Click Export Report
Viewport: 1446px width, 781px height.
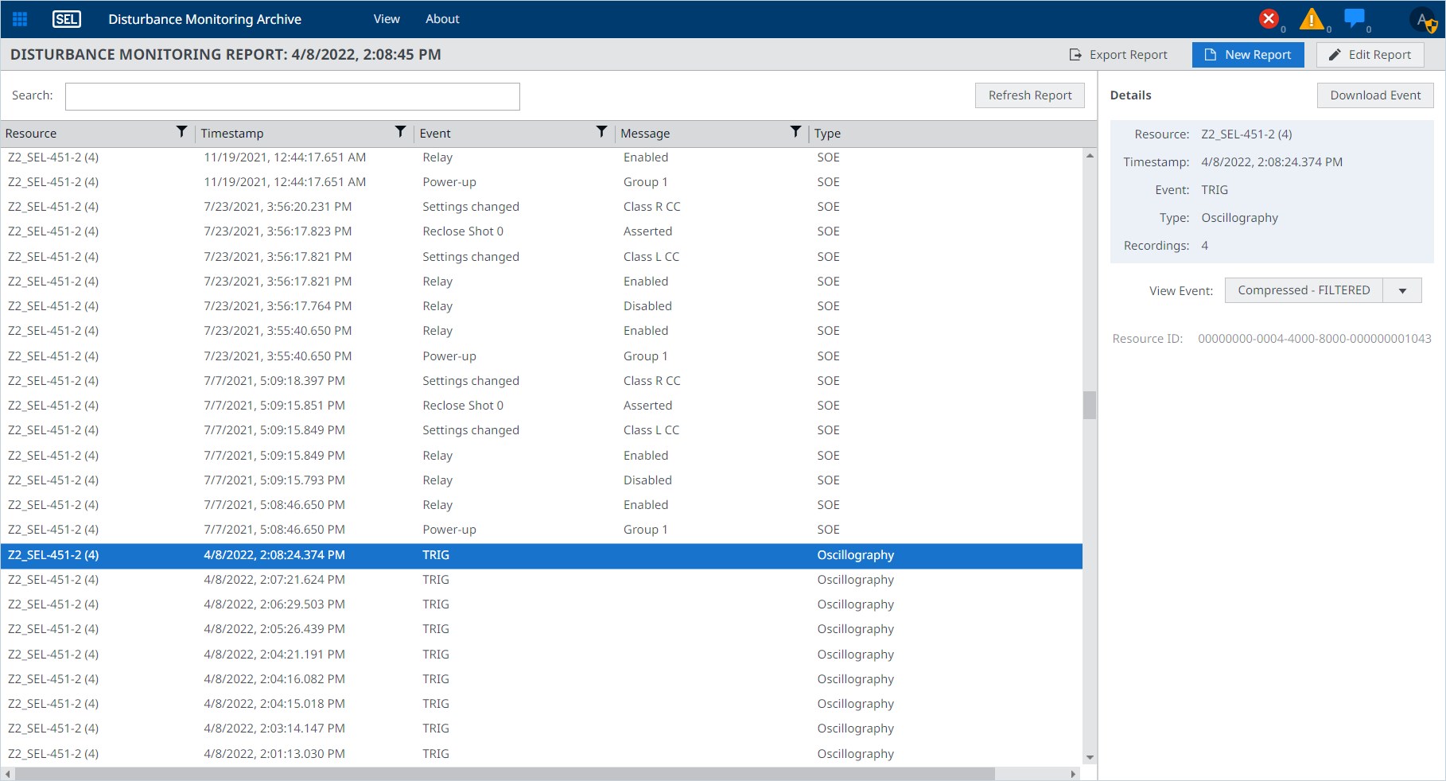point(1118,55)
